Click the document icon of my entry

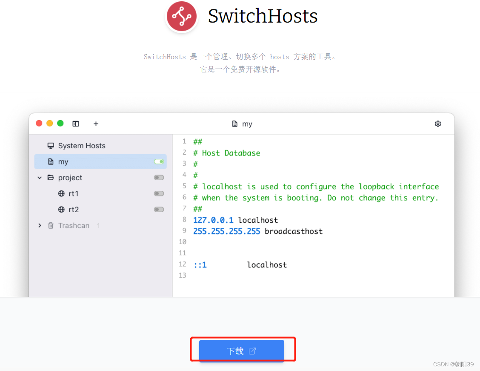51,161
